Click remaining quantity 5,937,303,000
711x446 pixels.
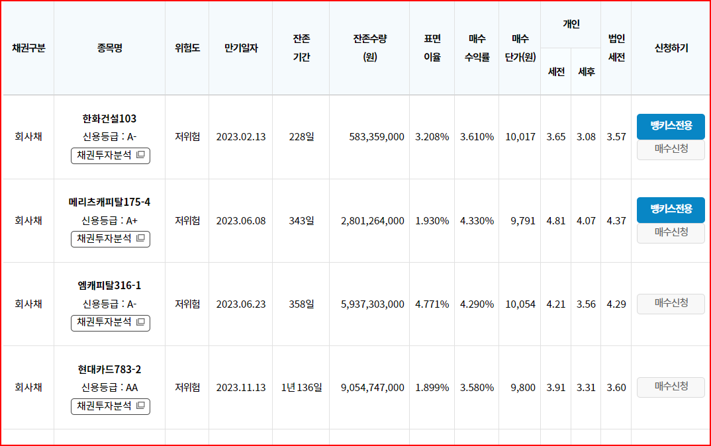372,304
